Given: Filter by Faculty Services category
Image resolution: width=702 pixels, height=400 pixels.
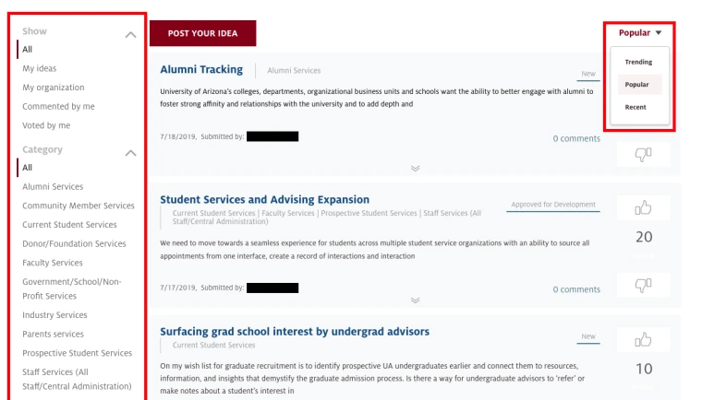Looking at the screenshot, I should pos(53,263).
